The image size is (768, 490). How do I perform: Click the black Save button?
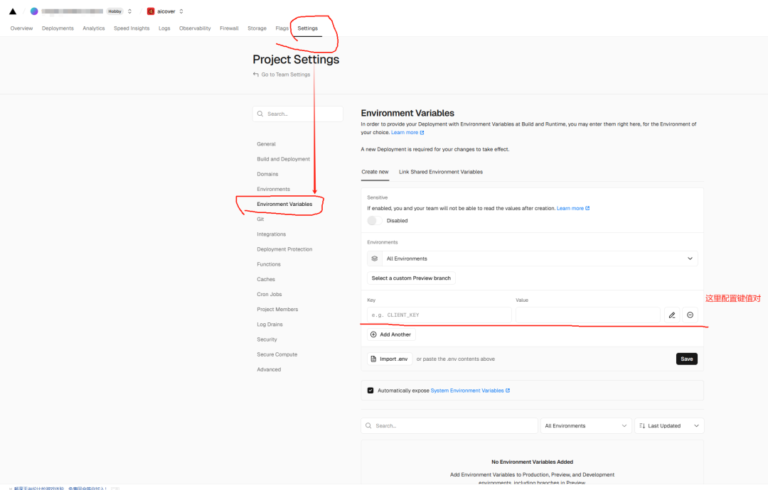(686, 359)
